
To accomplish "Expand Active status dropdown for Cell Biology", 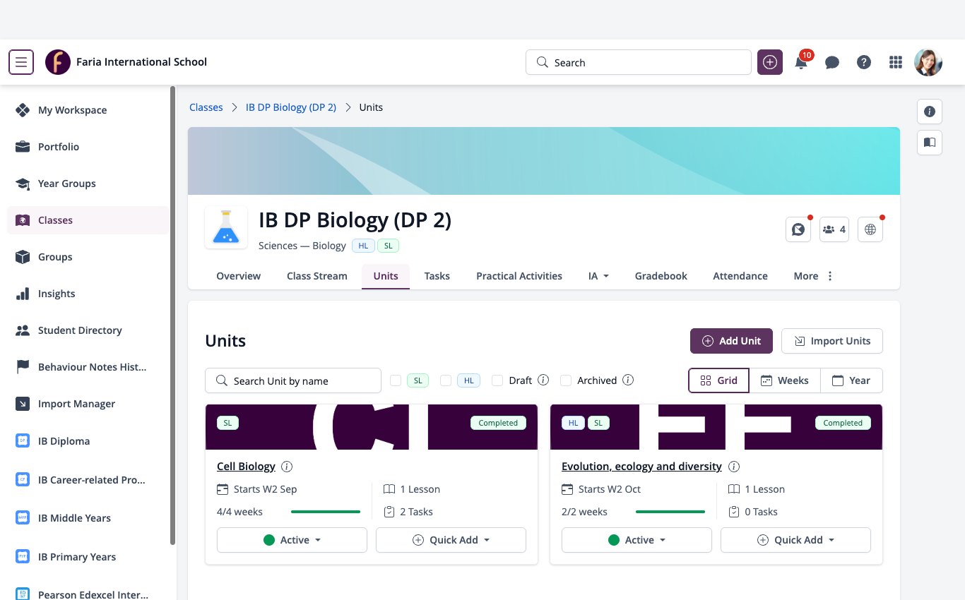I will click(x=292, y=540).
